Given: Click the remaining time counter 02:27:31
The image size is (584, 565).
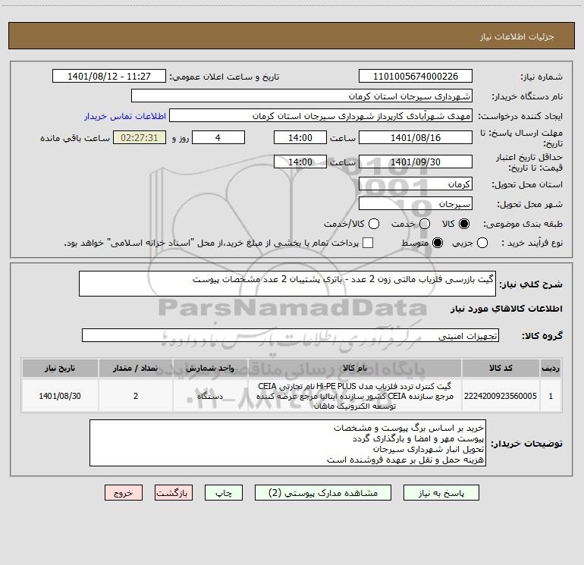Looking at the screenshot, I should (140, 137).
